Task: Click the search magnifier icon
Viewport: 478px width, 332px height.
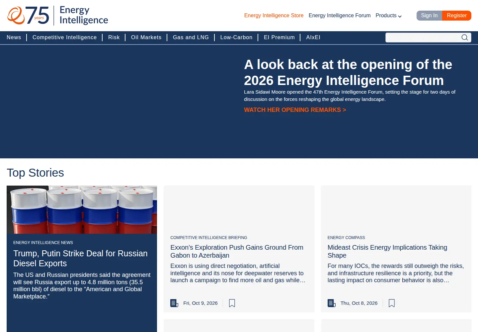Action: point(465,38)
